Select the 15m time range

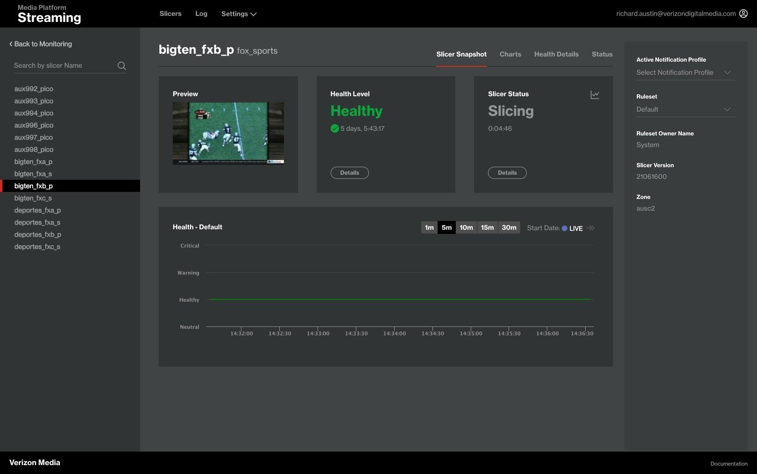(x=487, y=227)
